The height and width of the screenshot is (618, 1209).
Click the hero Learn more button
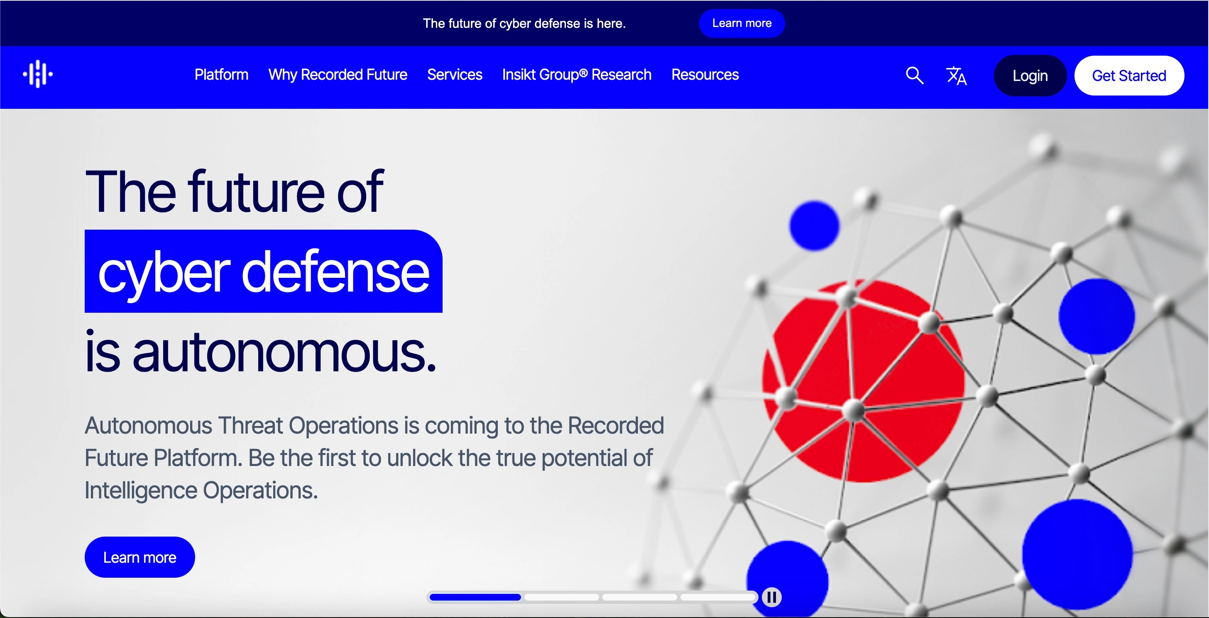(139, 557)
